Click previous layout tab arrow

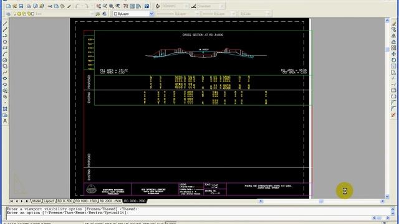[17, 201]
